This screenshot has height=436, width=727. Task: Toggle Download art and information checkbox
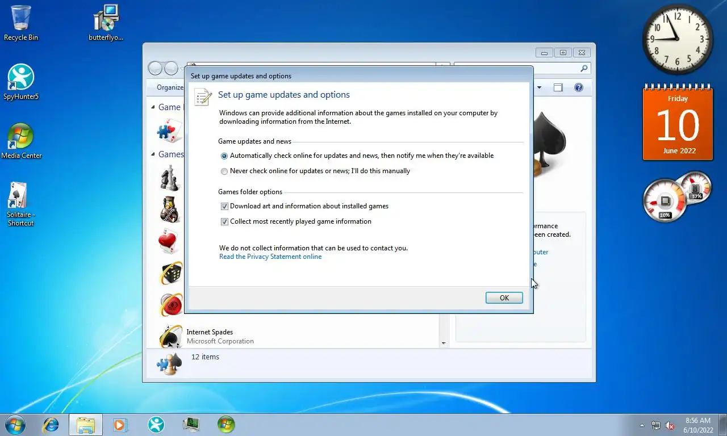[224, 207]
